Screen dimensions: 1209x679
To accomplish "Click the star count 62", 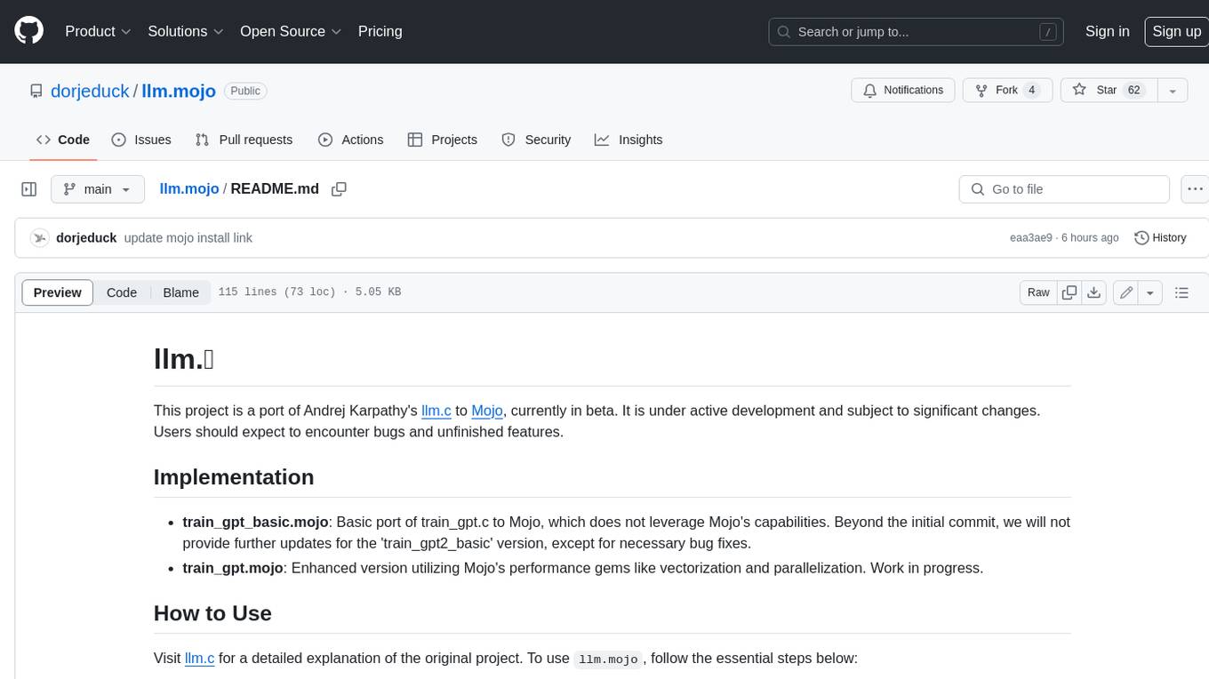I will (1133, 90).
